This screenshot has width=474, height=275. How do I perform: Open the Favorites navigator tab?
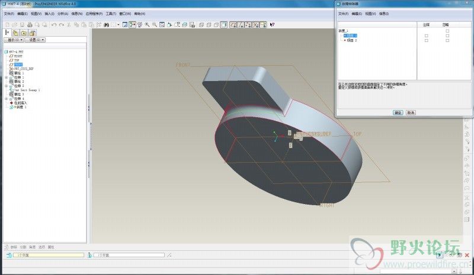coord(24,33)
